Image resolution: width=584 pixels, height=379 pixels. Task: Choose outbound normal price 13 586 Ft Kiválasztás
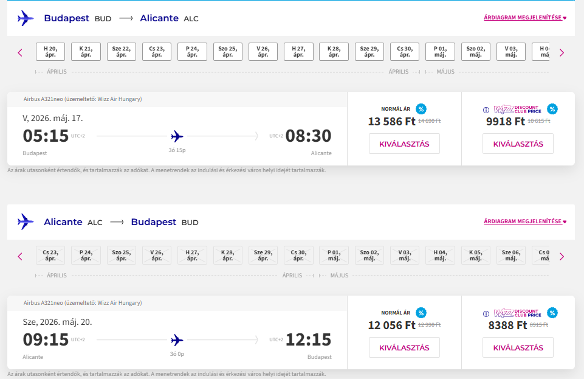(x=404, y=144)
